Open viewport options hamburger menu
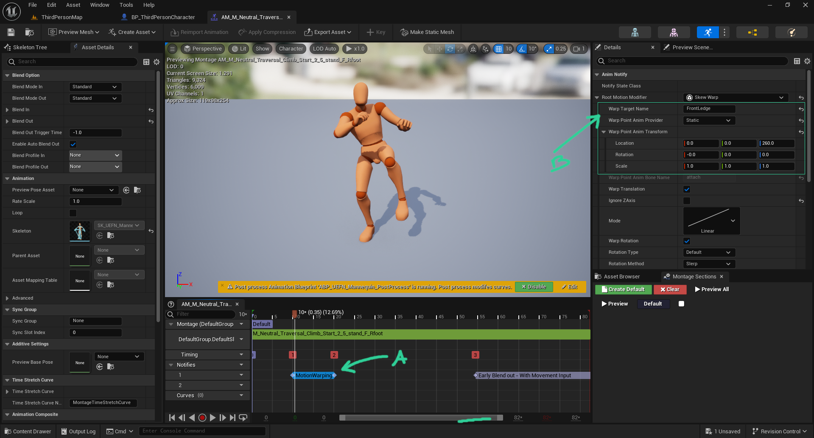 (172, 49)
